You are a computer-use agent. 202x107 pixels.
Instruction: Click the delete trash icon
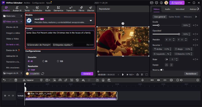click(16, 80)
